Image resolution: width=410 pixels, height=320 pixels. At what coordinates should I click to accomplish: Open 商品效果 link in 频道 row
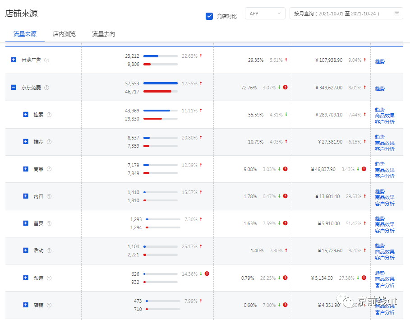click(385, 279)
